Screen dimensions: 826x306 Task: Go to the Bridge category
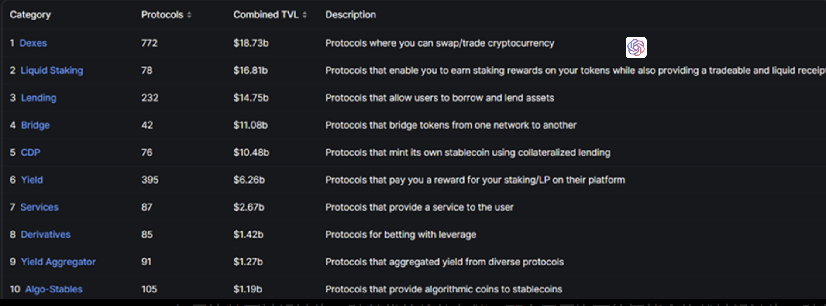click(35, 125)
